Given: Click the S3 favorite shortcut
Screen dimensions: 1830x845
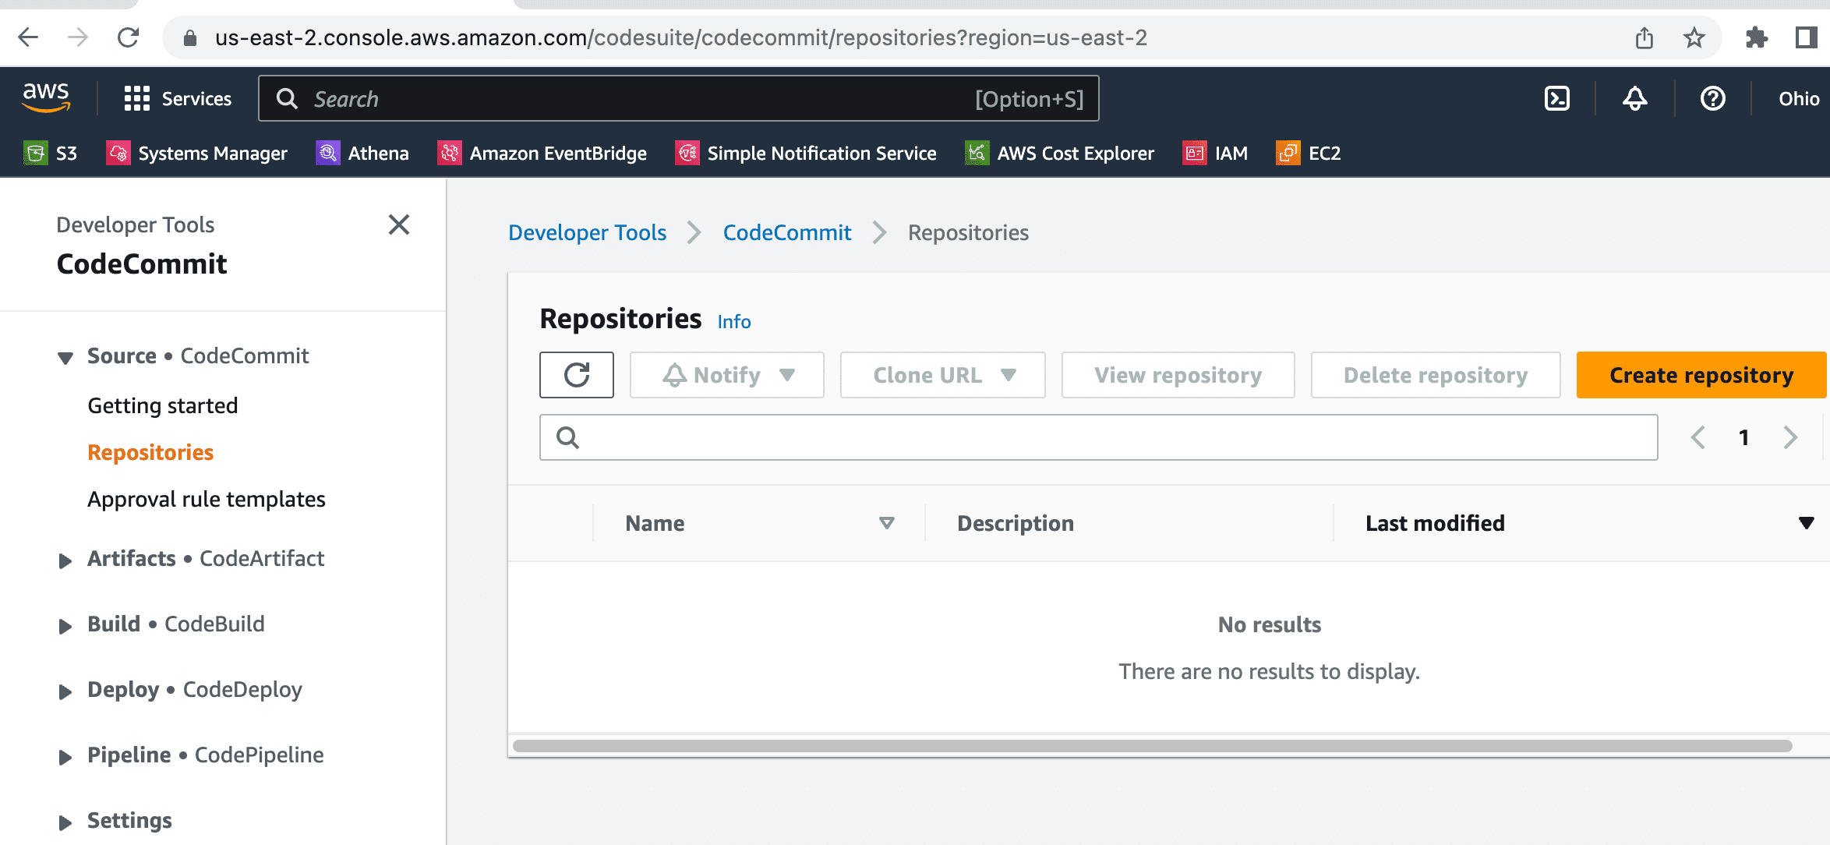Looking at the screenshot, I should coord(51,154).
